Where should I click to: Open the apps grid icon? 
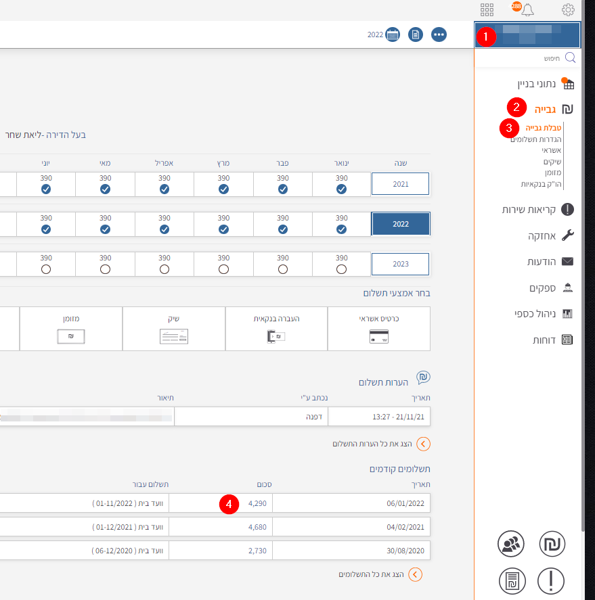(487, 9)
